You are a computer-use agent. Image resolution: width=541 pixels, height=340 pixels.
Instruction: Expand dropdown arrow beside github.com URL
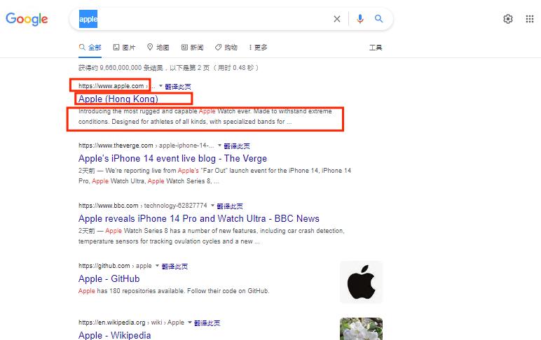(x=158, y=266)
